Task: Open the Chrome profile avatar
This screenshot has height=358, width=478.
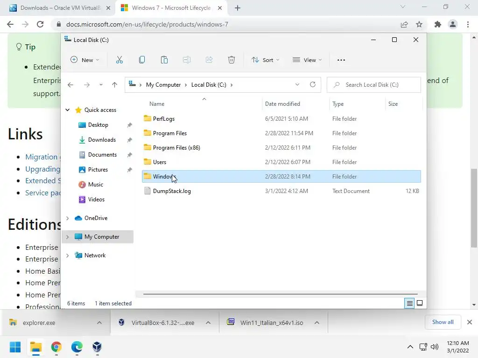Action: tap(453, 24)
